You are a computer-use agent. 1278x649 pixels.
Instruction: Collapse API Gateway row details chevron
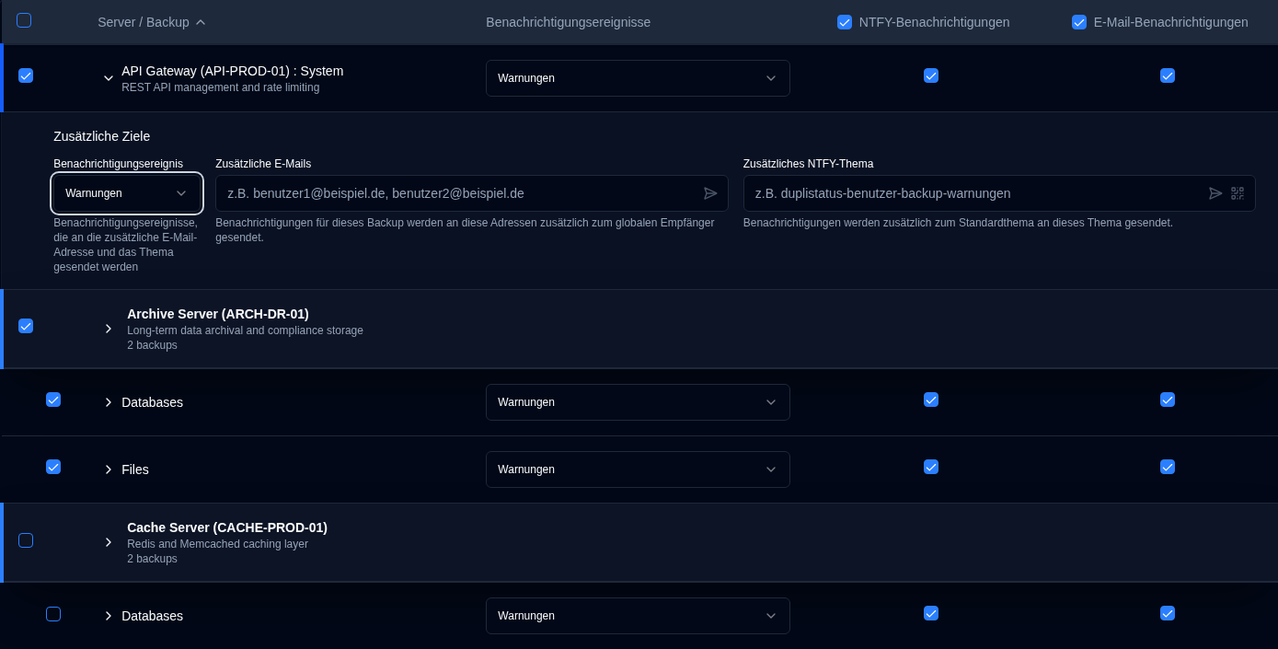109,78
